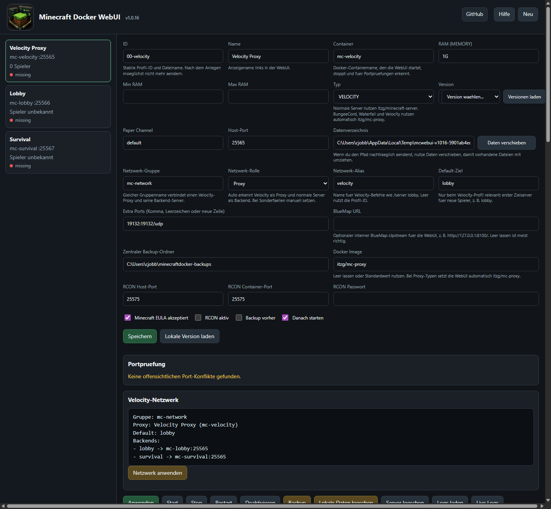Click the red missing status dot for Lobby

coord(11,120)
